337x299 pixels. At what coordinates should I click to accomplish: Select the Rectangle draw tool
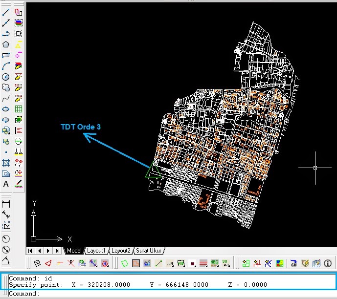(6, 55)
